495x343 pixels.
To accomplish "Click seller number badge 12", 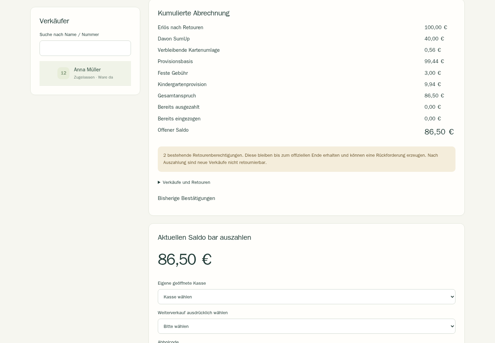I will [x=63, y=73].
